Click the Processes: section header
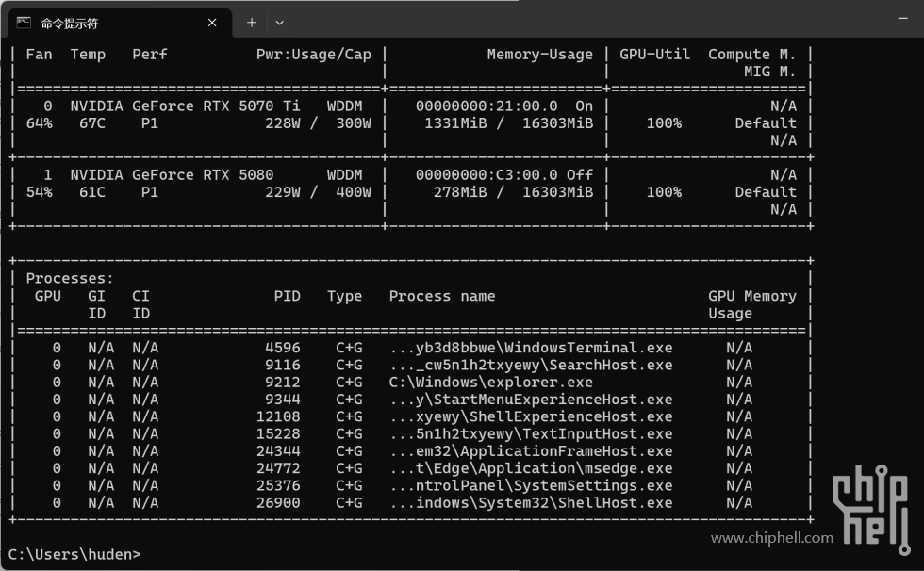Screen dimensions: 924x571 click(x=70, y=279)
